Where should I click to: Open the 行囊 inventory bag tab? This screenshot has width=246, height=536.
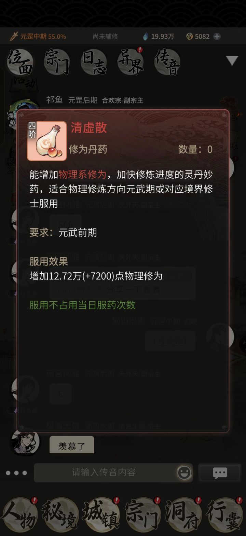[225, 516]
